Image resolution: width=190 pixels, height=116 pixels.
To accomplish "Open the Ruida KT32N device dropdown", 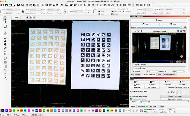I will [165, 102].
